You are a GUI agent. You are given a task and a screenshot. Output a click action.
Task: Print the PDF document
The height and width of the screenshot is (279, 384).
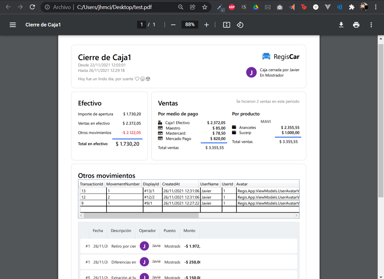[x=356, y=25]
